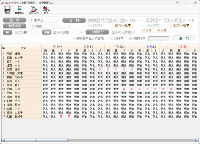Click the 7/5(日) date header
Viewport: 200px width, 144px height.
pos(183,47)
